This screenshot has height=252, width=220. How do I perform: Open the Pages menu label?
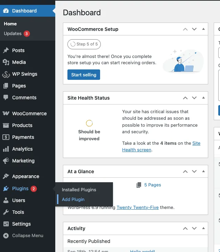(x=19, y=86)
